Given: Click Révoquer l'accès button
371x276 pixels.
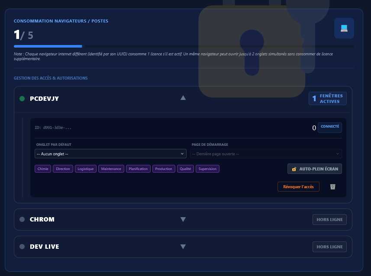Looking at the screenshot, I should coord(298,187).
